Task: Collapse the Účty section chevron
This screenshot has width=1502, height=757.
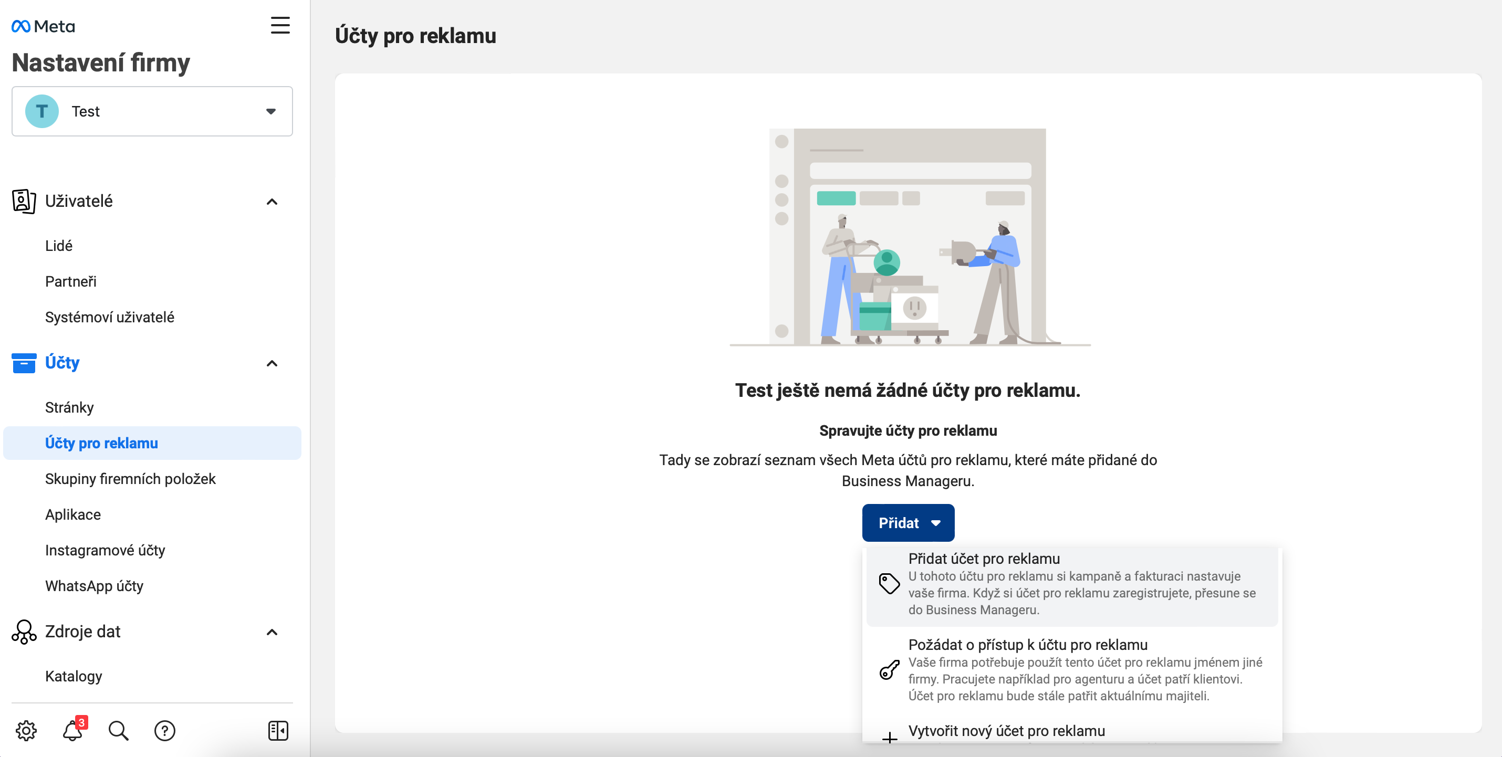Action: pyautogui.click(x=272, y=364)
